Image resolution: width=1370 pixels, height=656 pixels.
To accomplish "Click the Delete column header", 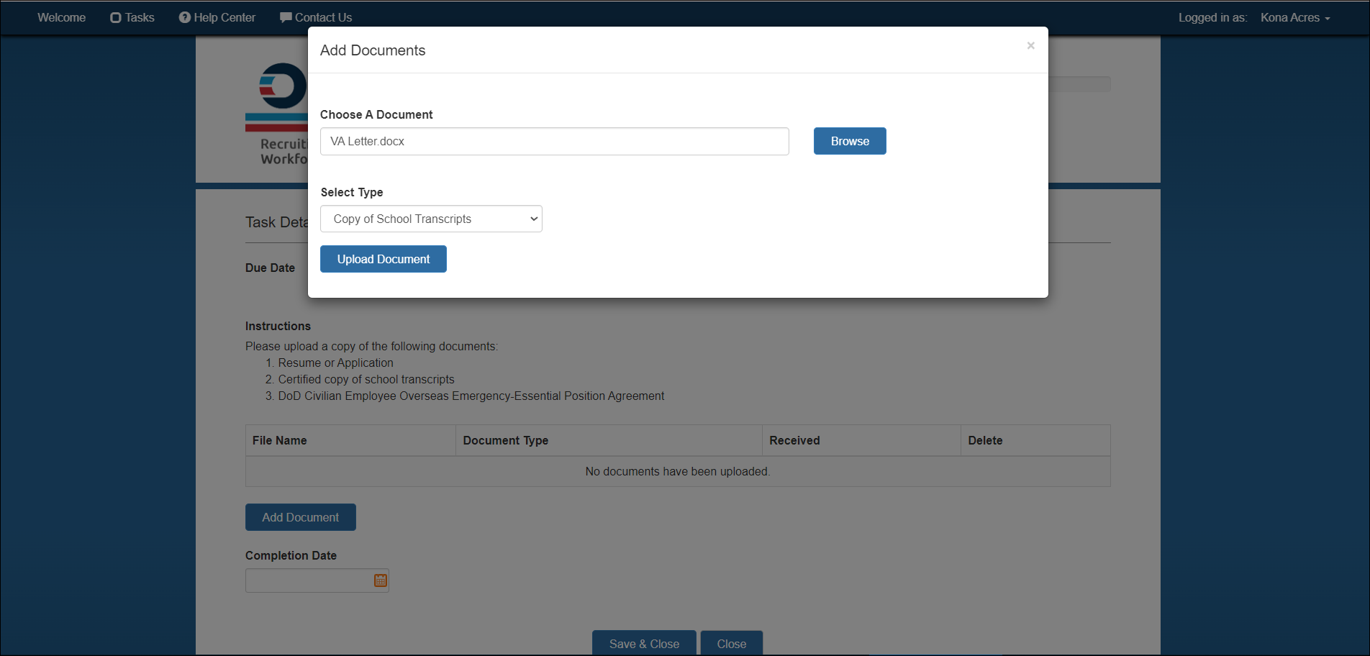I will [1035, 440].
